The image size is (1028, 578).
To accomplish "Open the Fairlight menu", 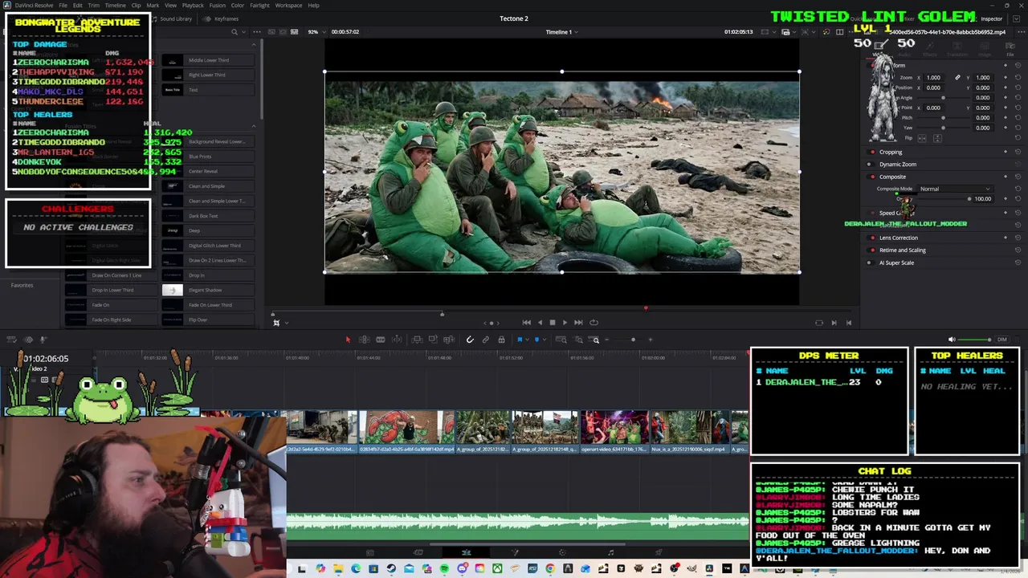I will click(x=259, y=6).
